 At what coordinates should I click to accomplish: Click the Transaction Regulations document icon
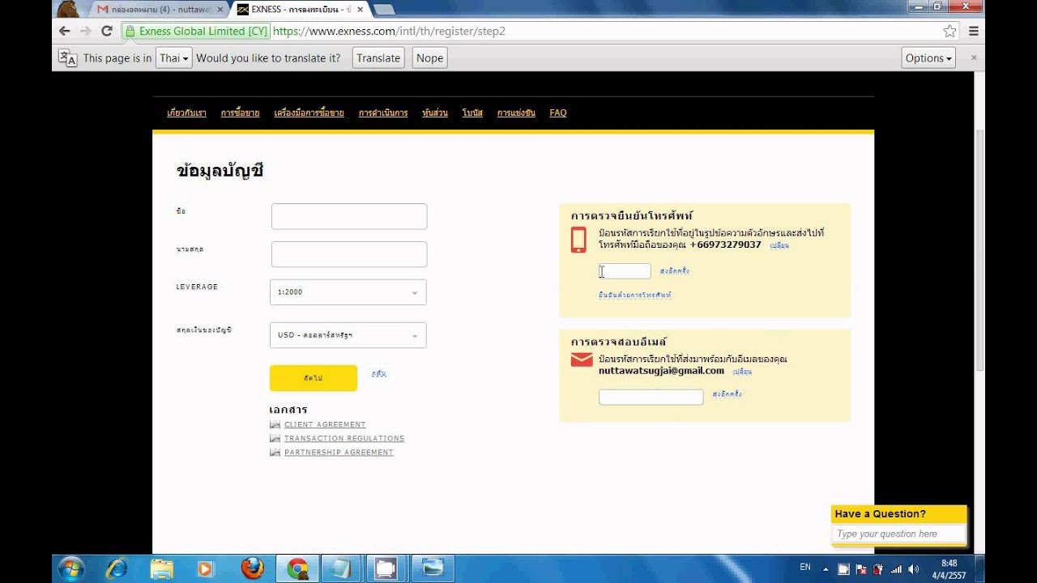click(x=275, y=438)
